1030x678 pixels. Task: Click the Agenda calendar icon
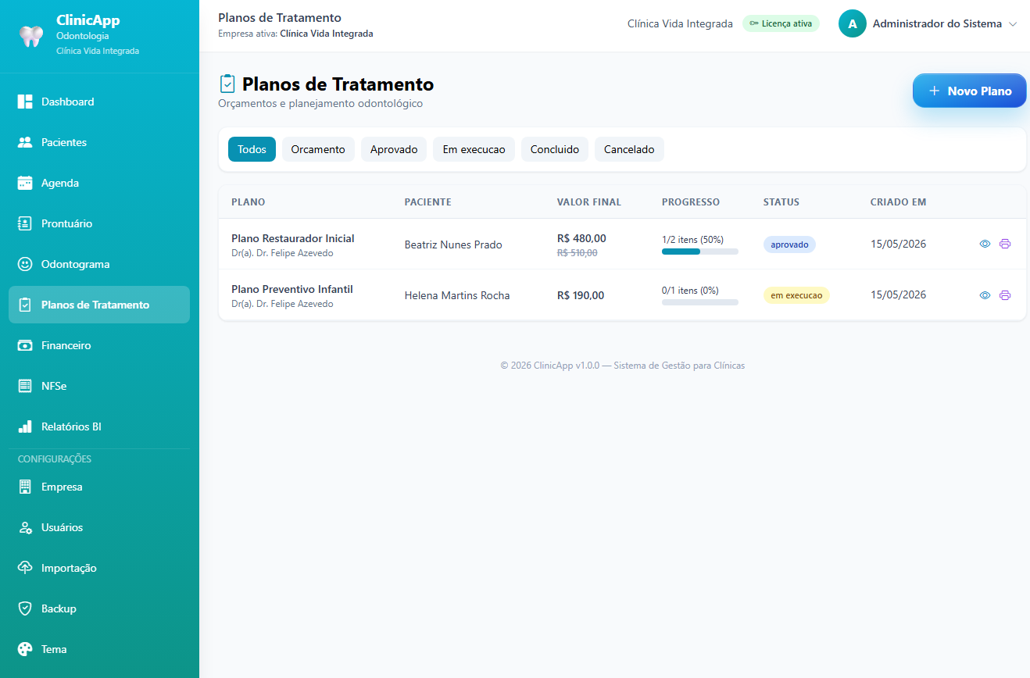pyautogui.click(x=25, y=183)
